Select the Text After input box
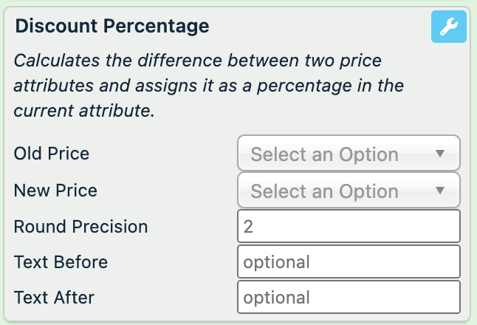 pyautogui.click(x=349, y=298)
